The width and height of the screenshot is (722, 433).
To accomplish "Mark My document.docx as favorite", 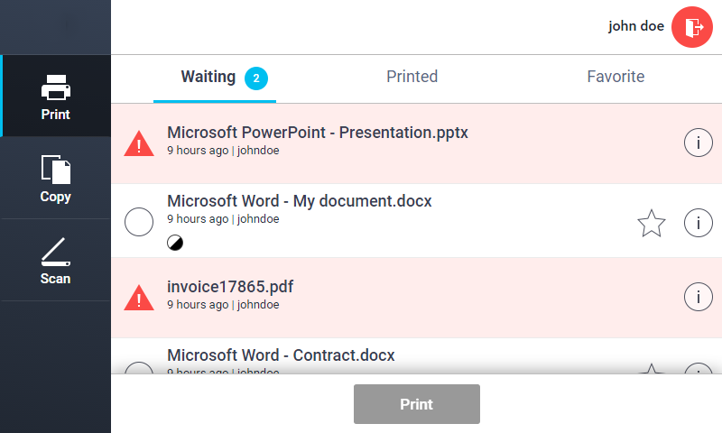I will (651, 223).
